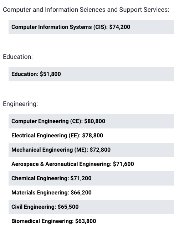Select the Computer Information Systems (CIS) row

(x=91, y=27)
